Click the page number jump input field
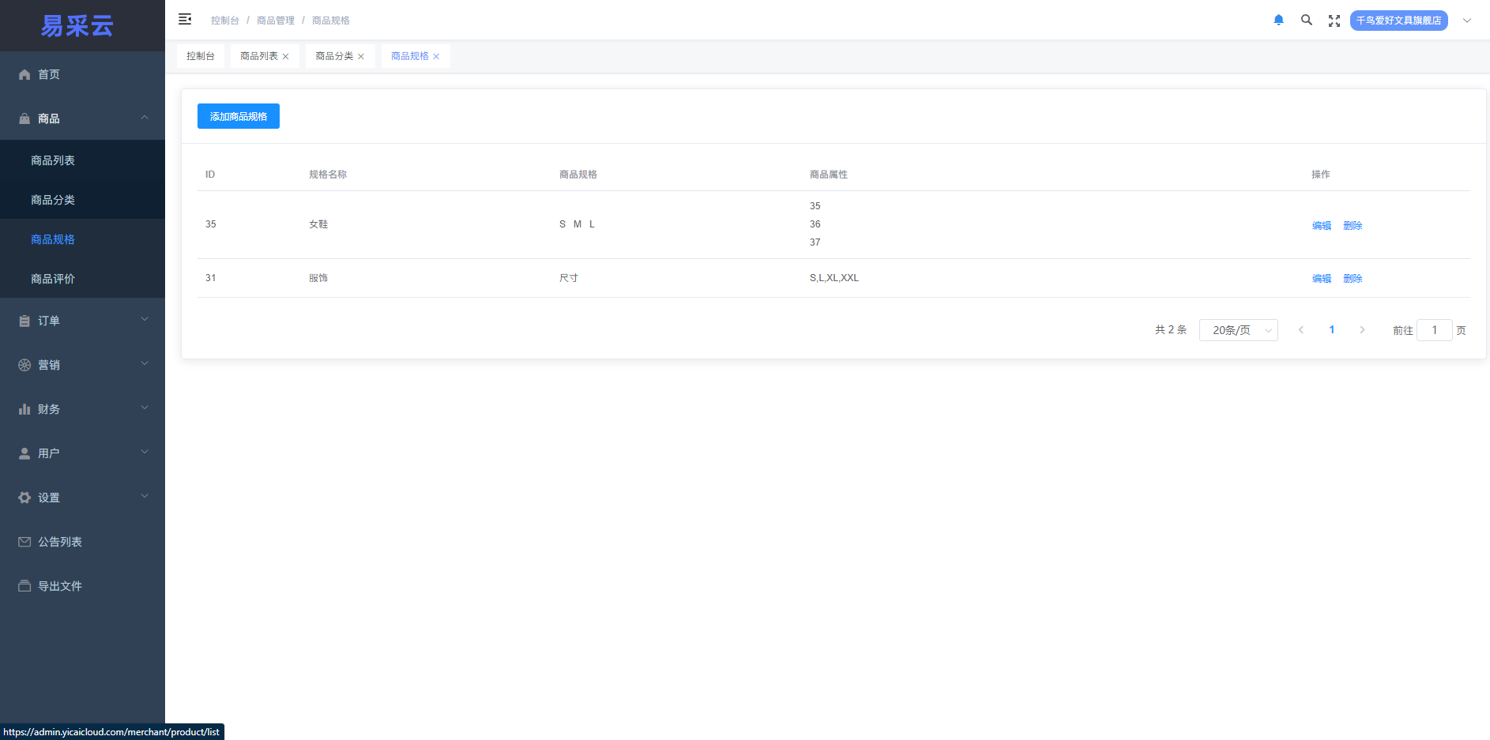Image resolution: width=1490 pixels, height=740 pixels. pos(1434,330)
